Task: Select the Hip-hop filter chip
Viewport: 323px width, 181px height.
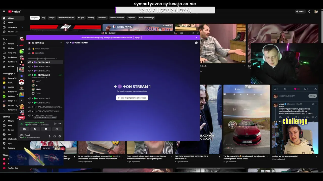Action: tap(91, 18)
